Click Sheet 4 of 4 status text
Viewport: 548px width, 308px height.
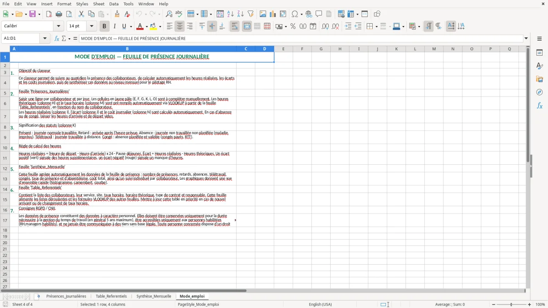tap(22, 304)
